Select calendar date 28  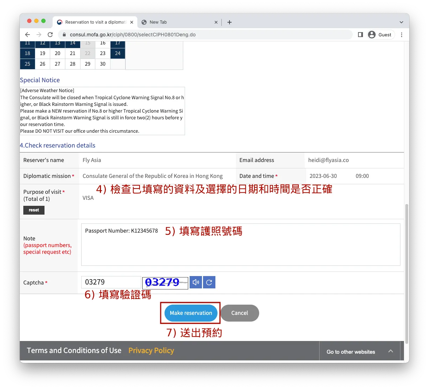pyautogui.click(x=73, y=64)
